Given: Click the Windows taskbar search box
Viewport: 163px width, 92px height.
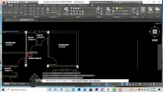Looking at the screenshot, I should 26,90.
